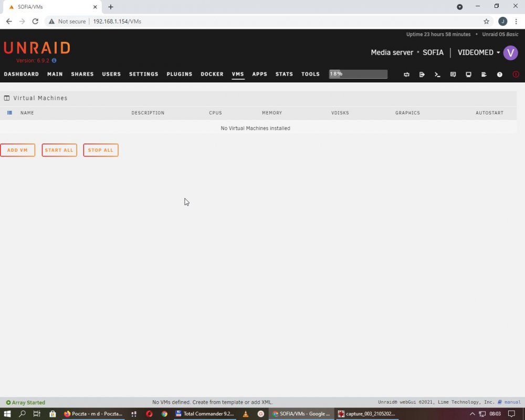
Task: Open the VIDEOMED dropdown arrow
Action: click(x=498, y=52)
